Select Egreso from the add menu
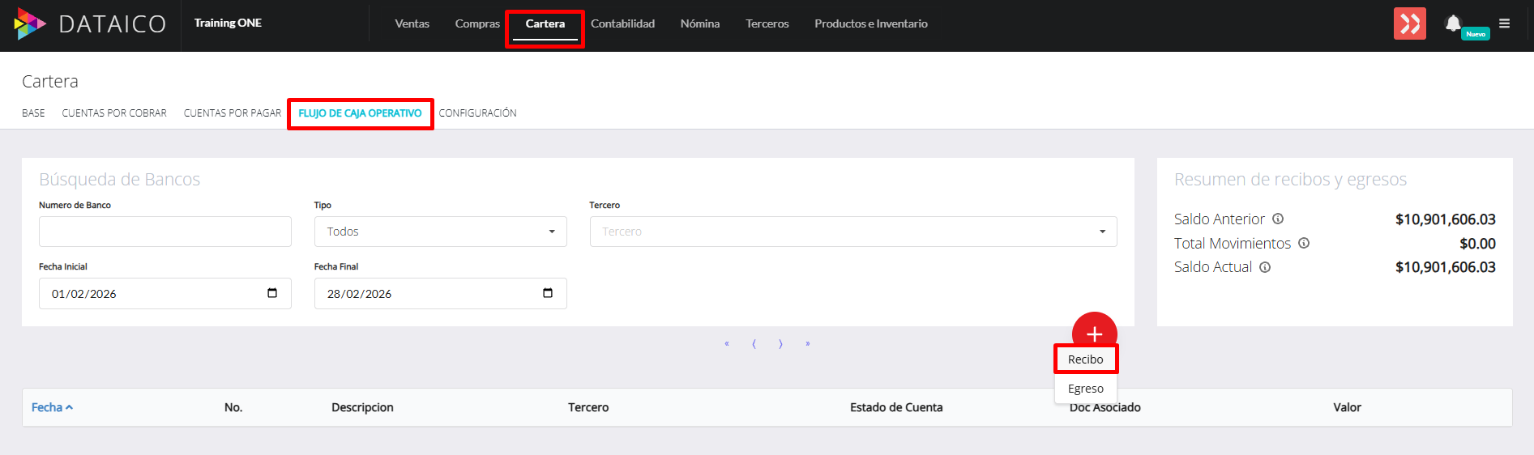The height and width of the screenshot is (455, 1534). click(x=1085, y=389)
